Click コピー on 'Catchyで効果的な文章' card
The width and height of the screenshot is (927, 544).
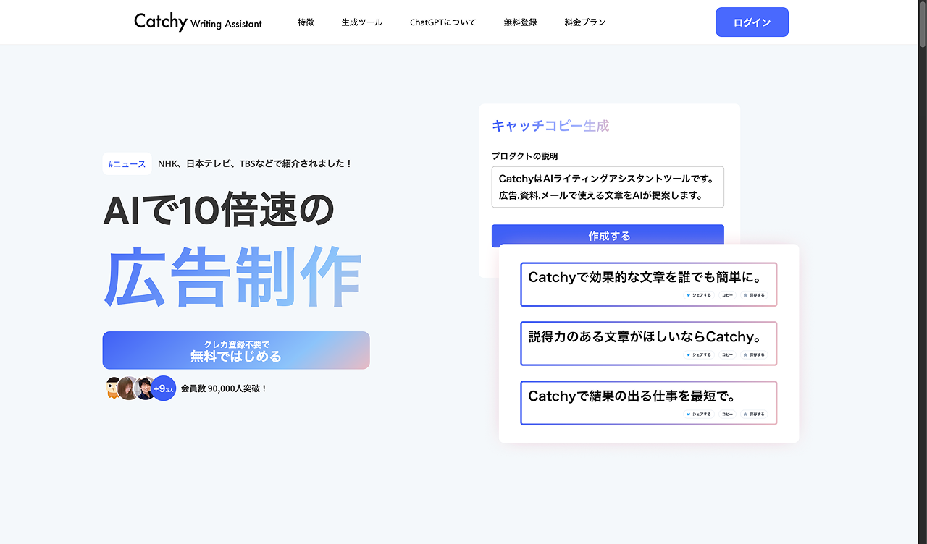coord(727,295)
